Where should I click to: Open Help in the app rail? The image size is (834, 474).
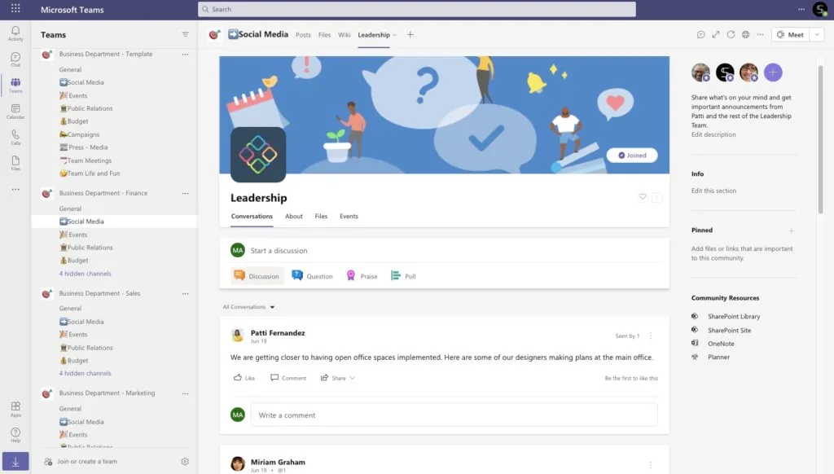pyautogui.click(x=15, y=435)
